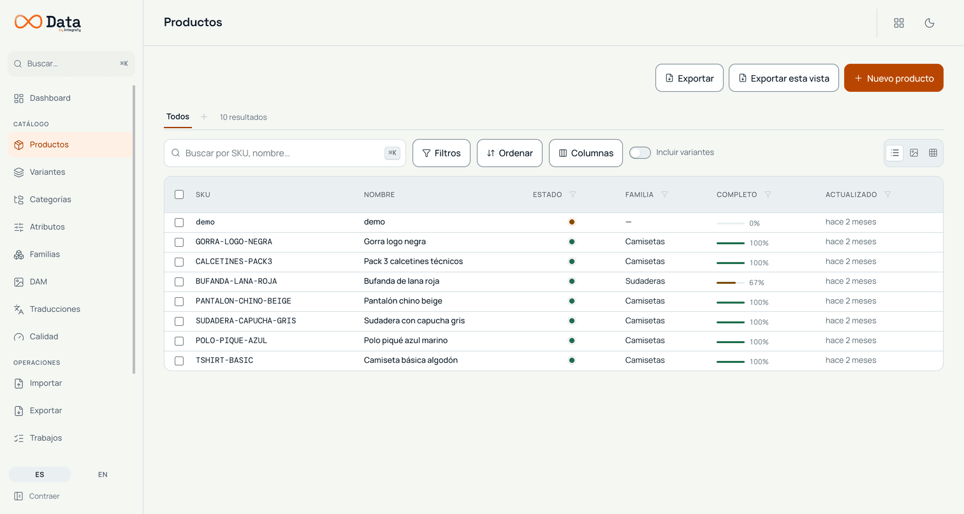Click the Nuevo producto button
Viewport: 964px width, 514px height.
pos(894,78)
